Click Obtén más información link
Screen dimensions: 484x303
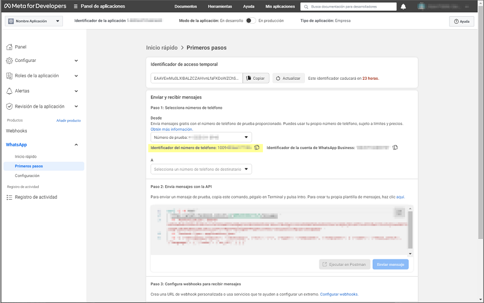coord(172,129)
